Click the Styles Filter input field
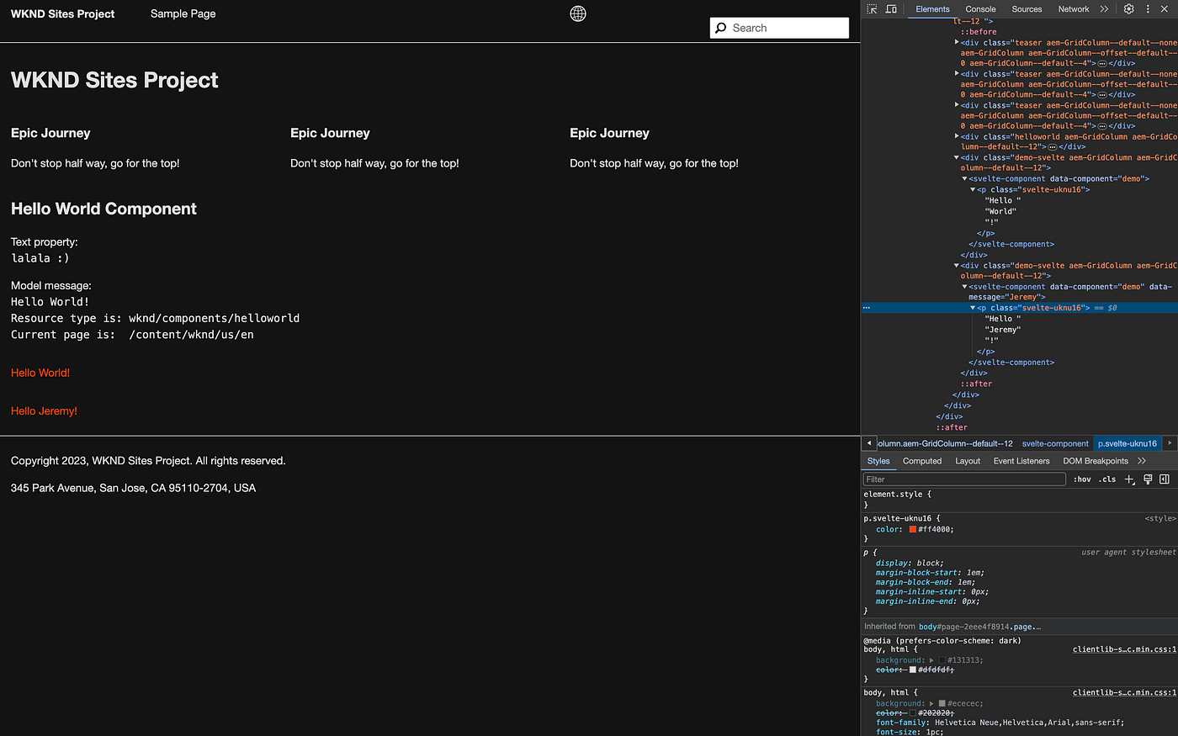Viewport: 1178px width, 736px height. tap(964, 479)
